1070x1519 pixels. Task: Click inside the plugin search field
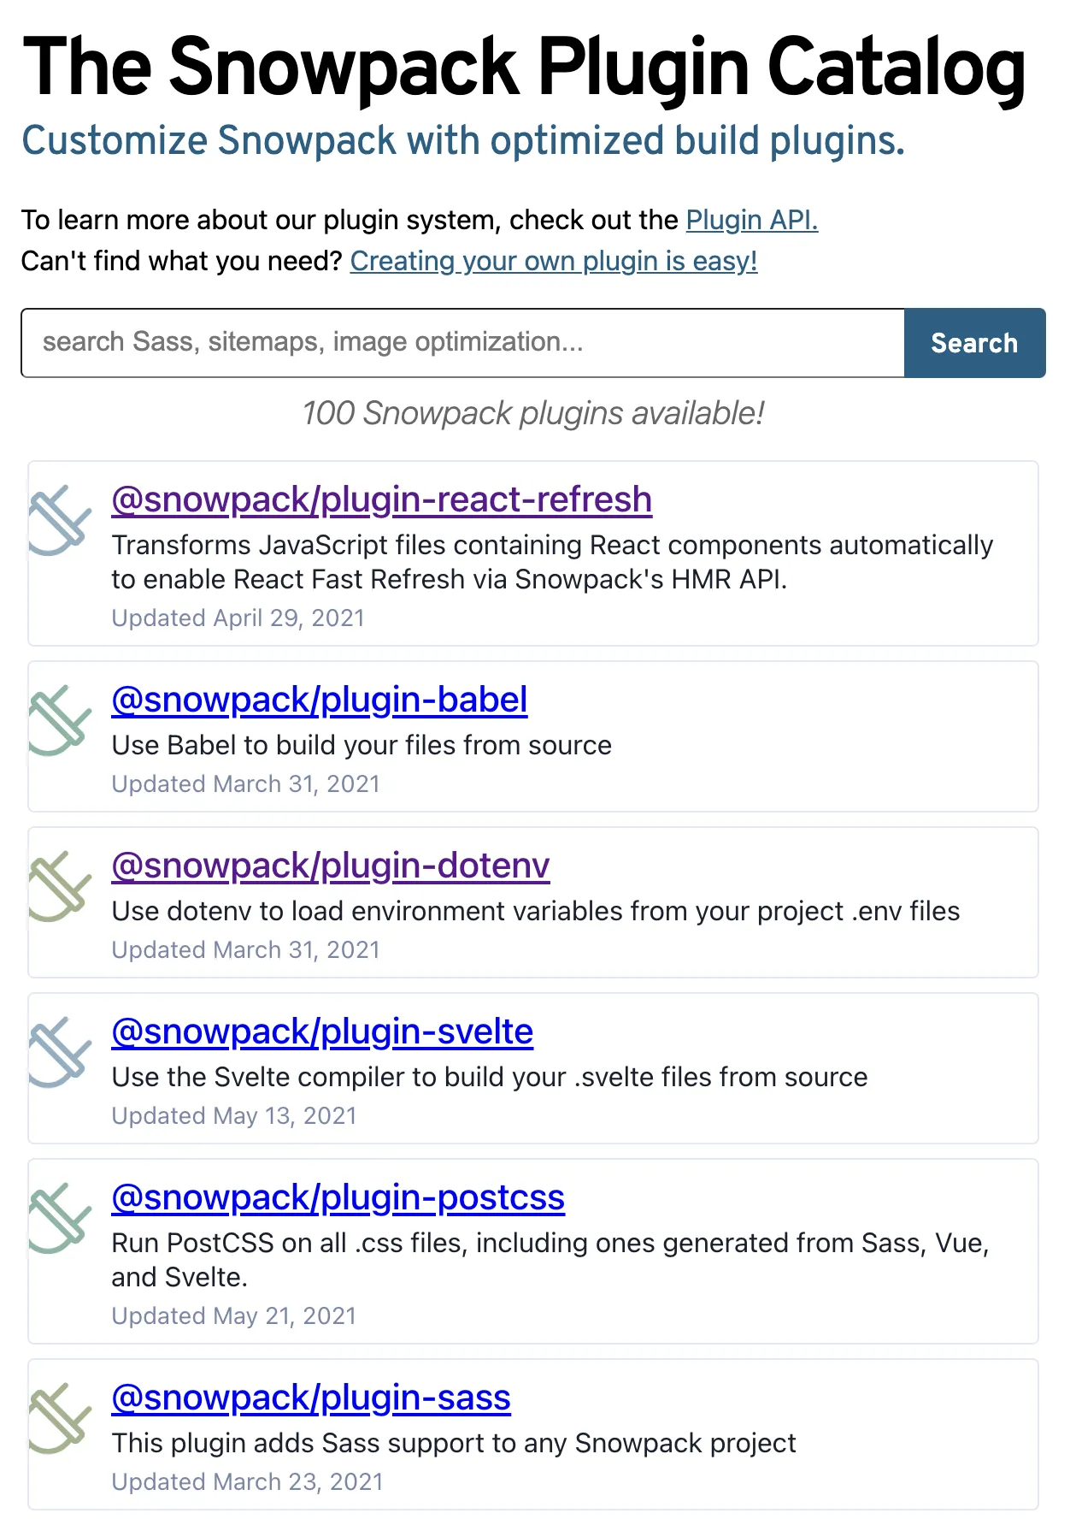point(462,342)
